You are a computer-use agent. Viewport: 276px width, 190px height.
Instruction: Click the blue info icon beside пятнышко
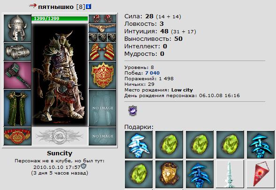pos(88,7)
